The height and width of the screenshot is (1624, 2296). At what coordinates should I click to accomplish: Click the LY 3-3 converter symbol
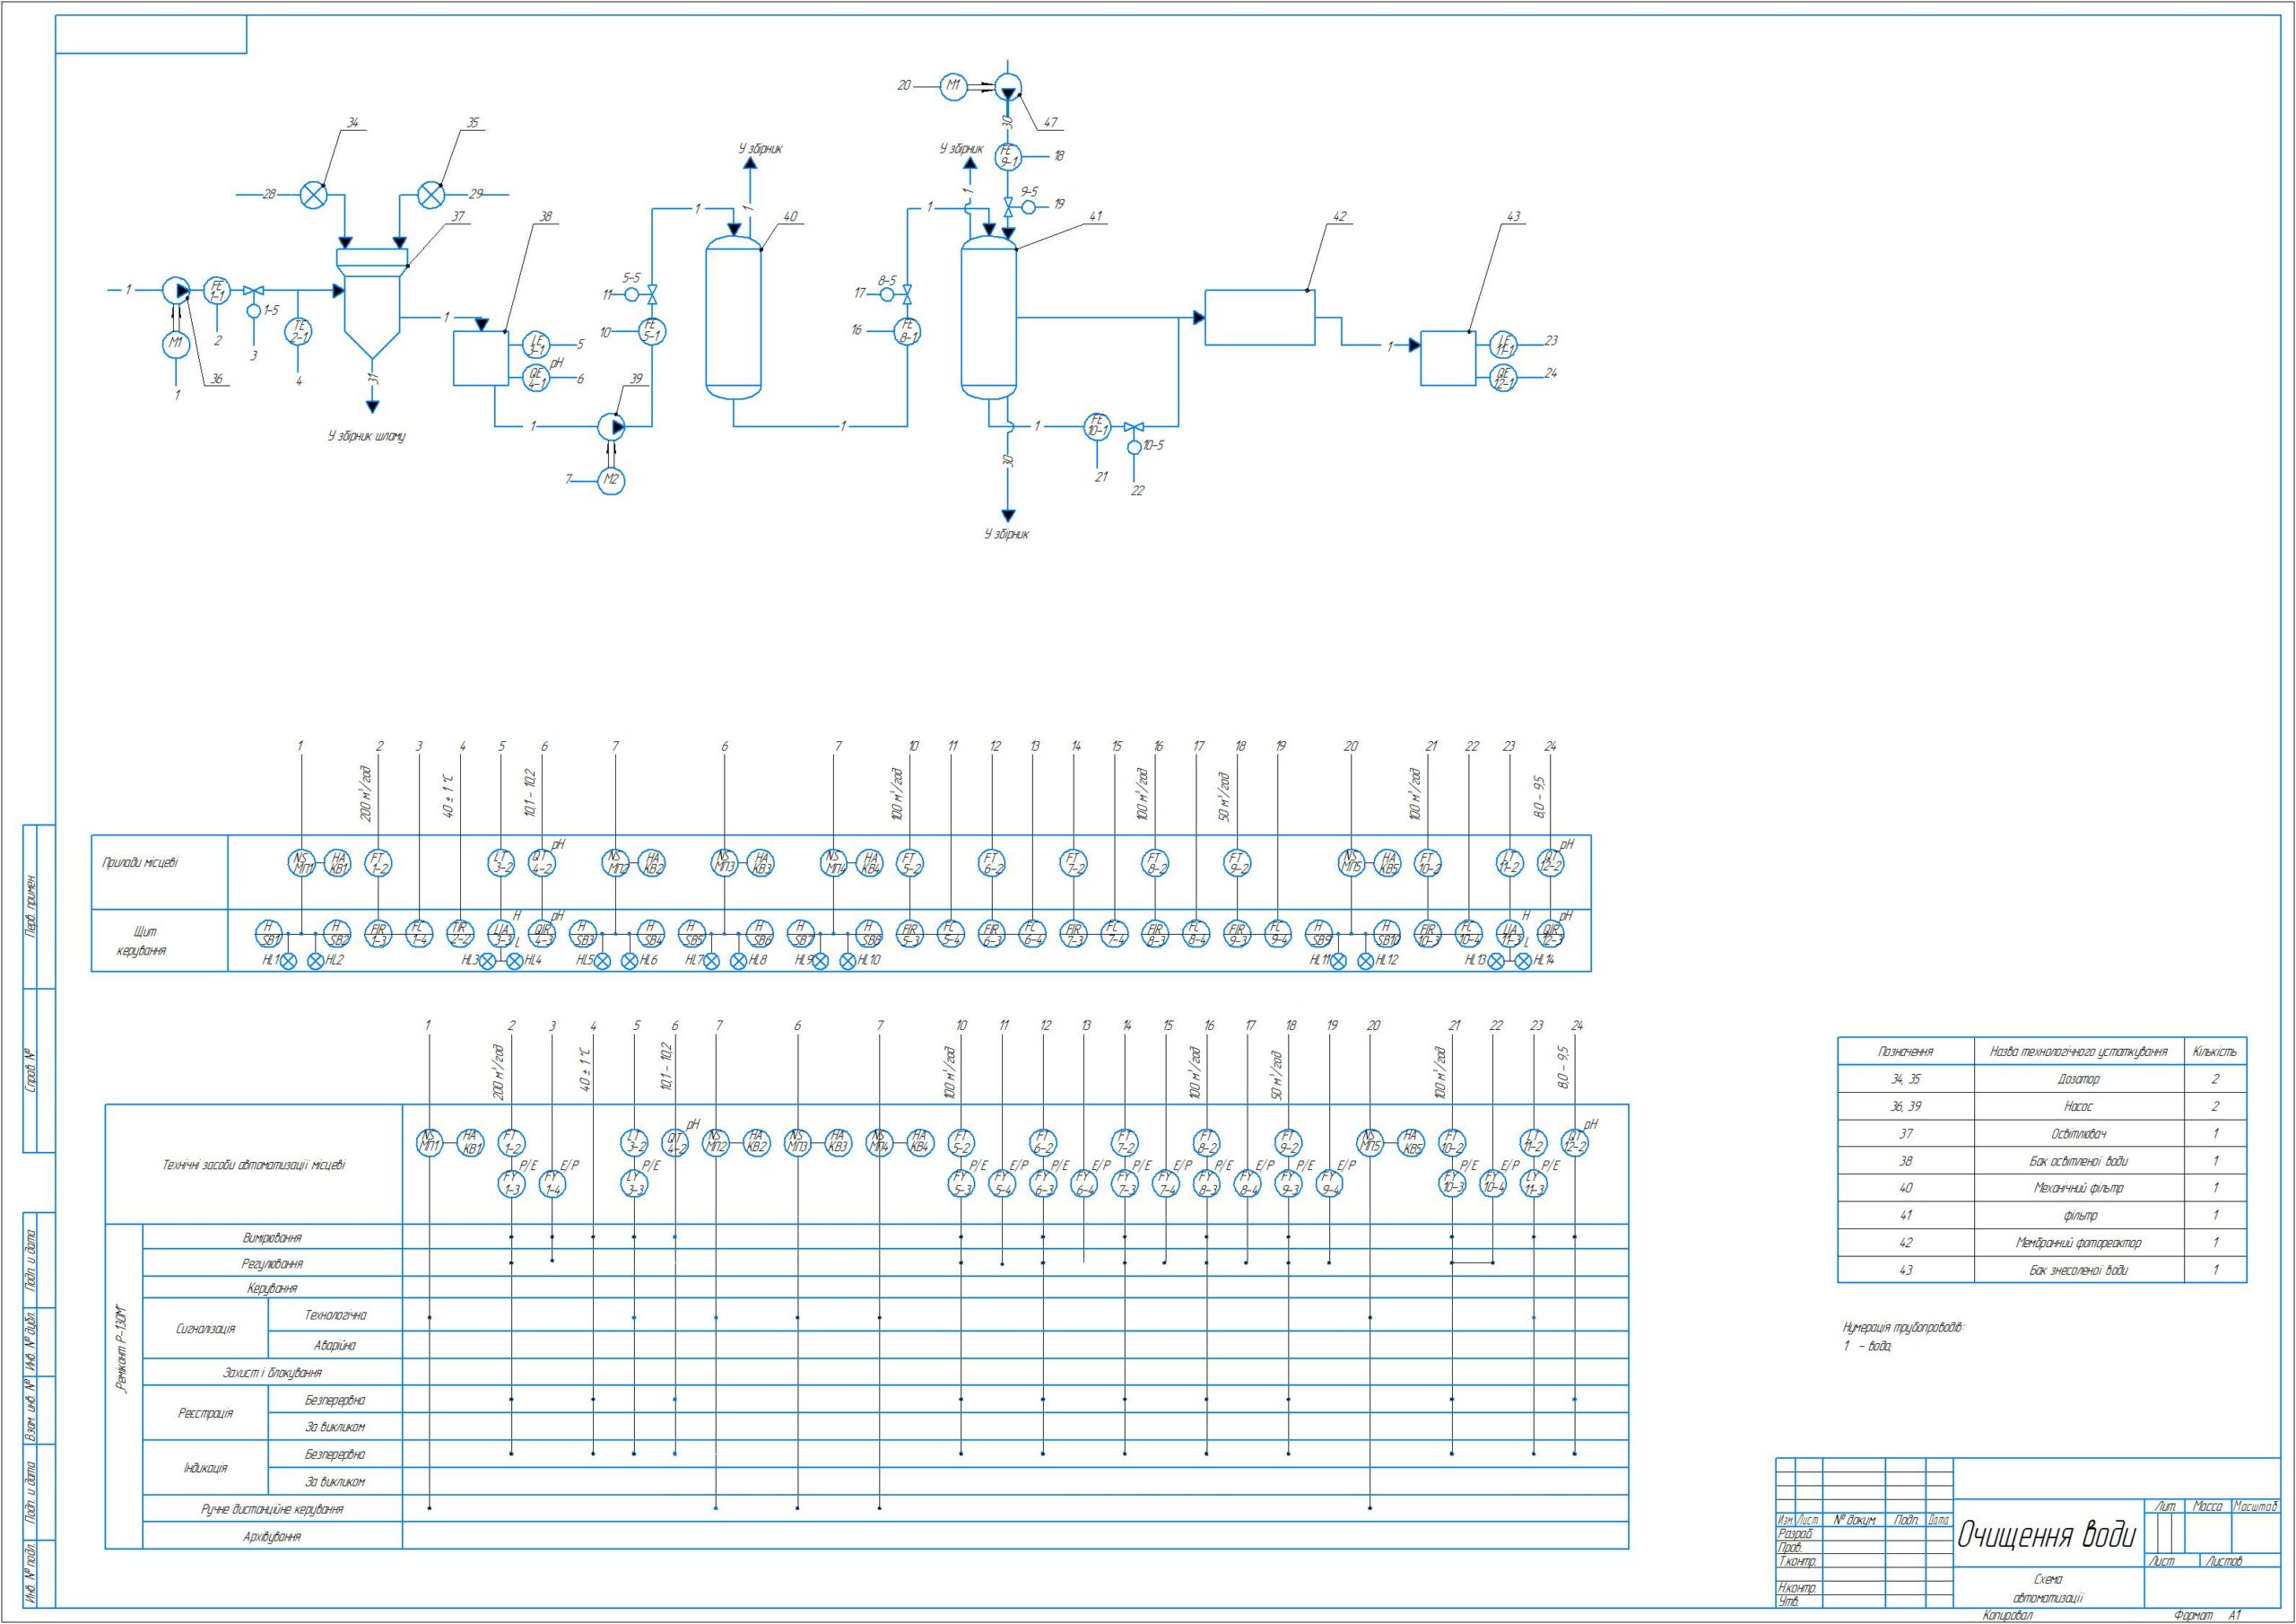[635, 1184]
